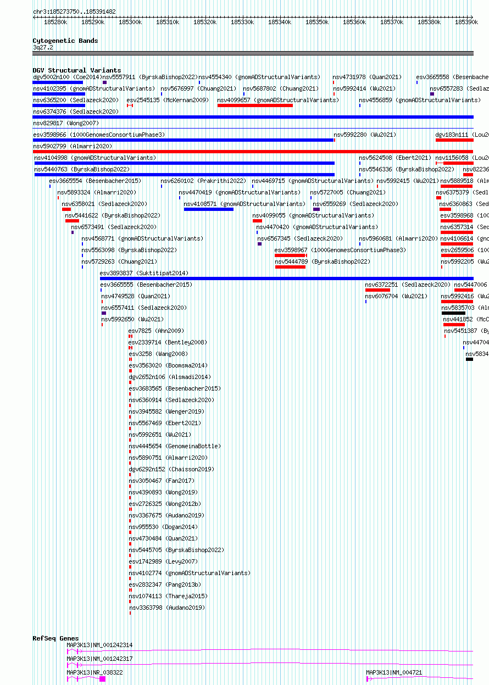Image resolution: width=489 pixels, height=685 pixels.
Task: Open variant nsv6076704 (Wu2021)
Action: 396,296
